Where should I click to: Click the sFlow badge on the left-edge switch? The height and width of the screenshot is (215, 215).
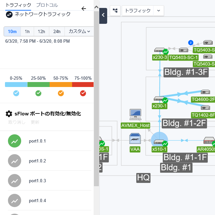tap(102, 144)
